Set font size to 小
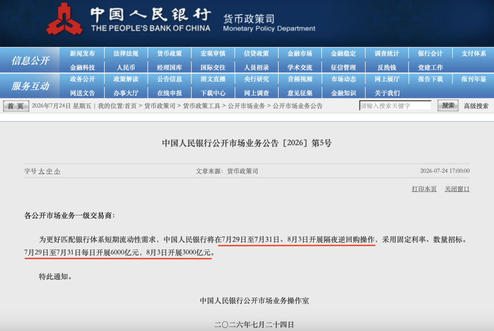Image resolution: width=494 pixels, height=331 pixels. [x=57, y=171]
